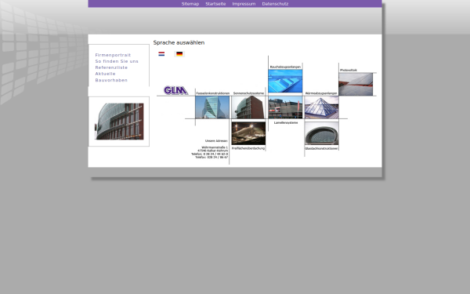This screenshot has width=470, height=294.
Task: Click the Sonnenschutzsysteme label
Action: tap(249, 93)
